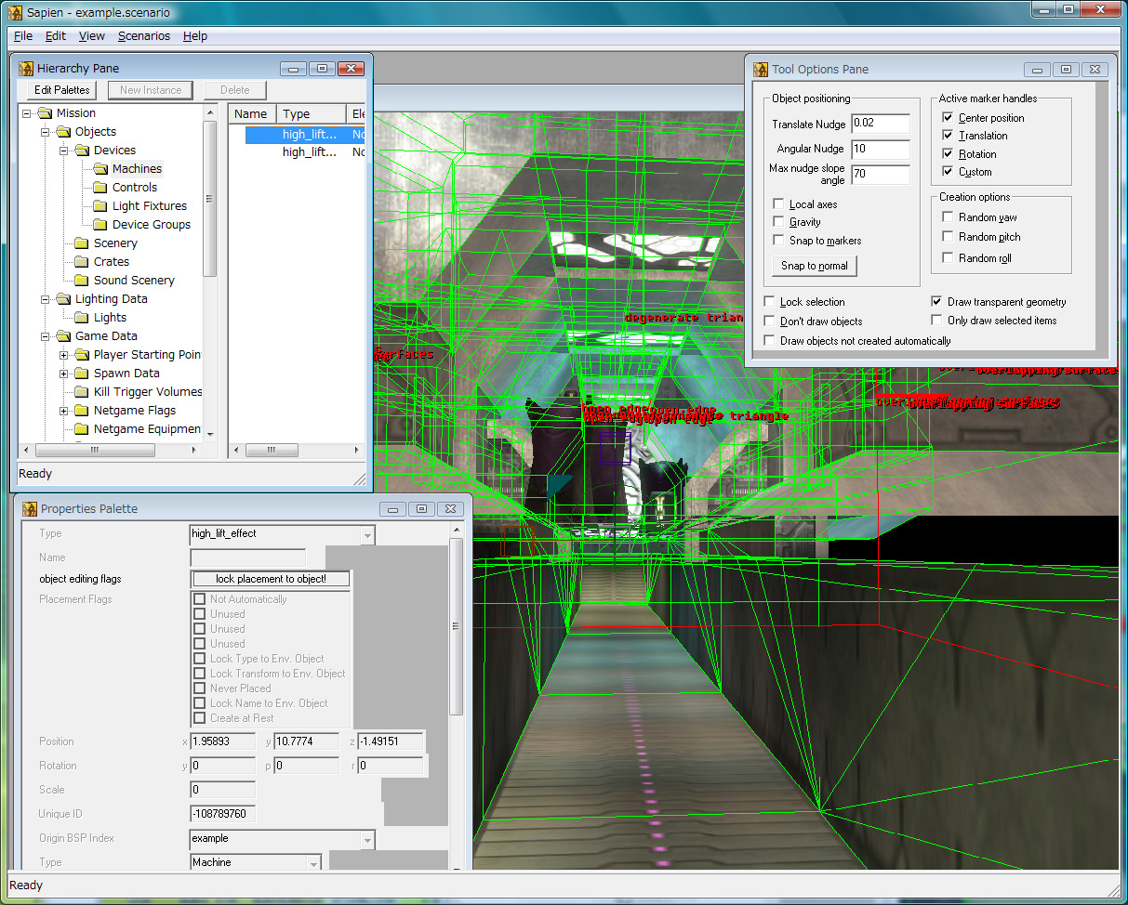Click the Snap to normal button
The image size is (1128, 905).
point(814,266)
